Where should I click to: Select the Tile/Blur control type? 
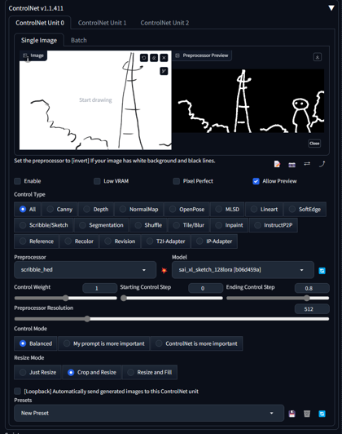click(189, 225)
